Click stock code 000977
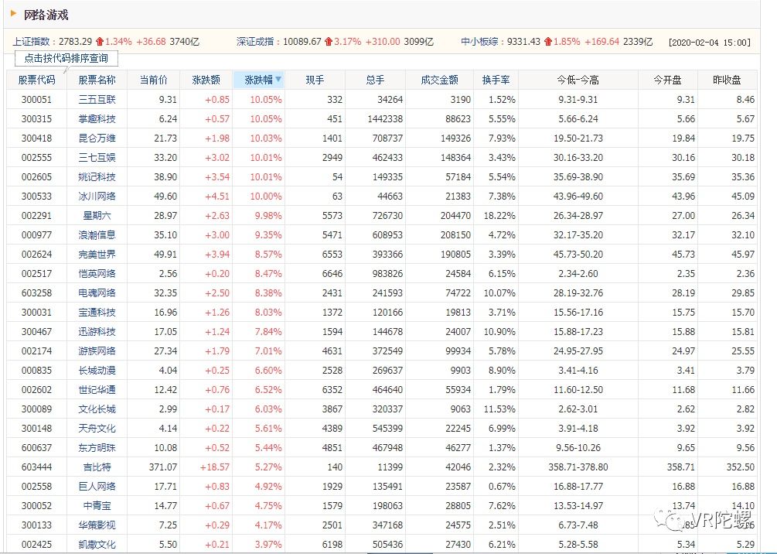The image size is (777, 554). click(x=36, y=234)
